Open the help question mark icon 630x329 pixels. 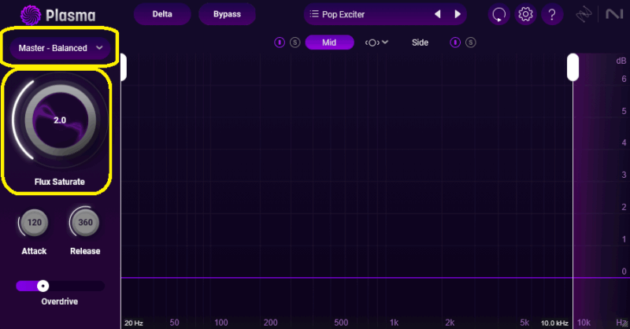[552, 14]
